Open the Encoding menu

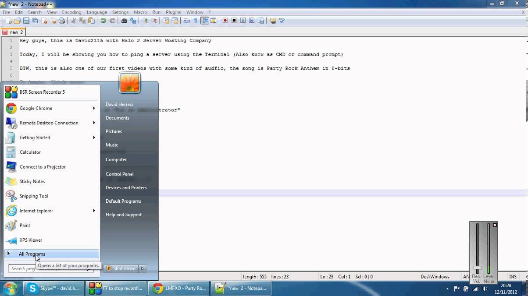click(71, 12)
